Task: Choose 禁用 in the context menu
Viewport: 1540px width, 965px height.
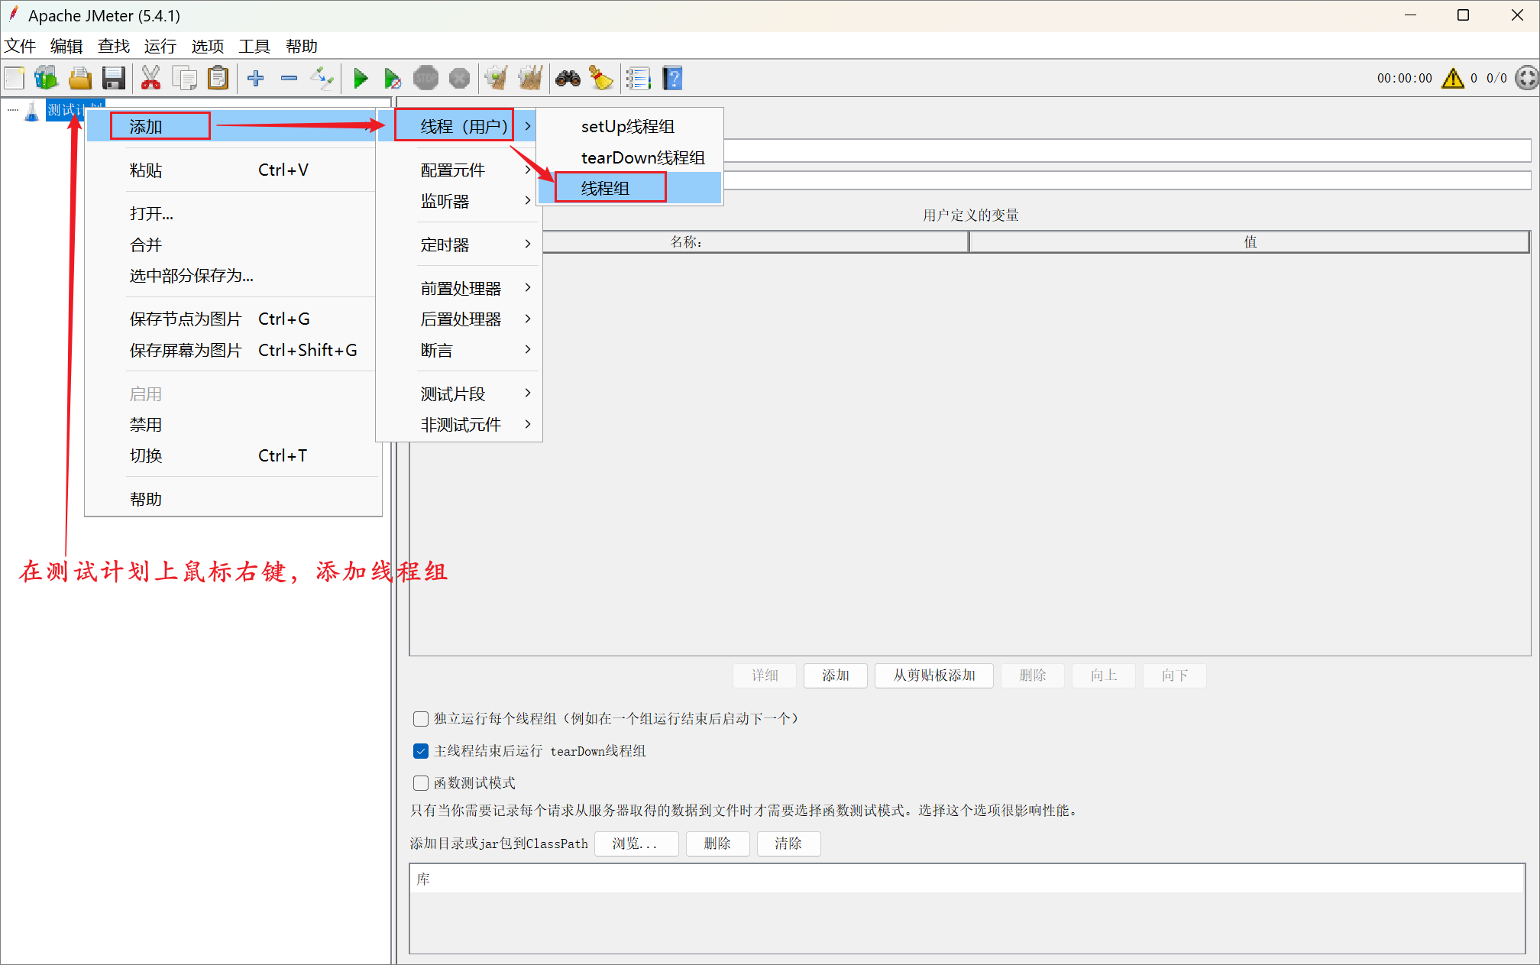Action: [232, 424]
